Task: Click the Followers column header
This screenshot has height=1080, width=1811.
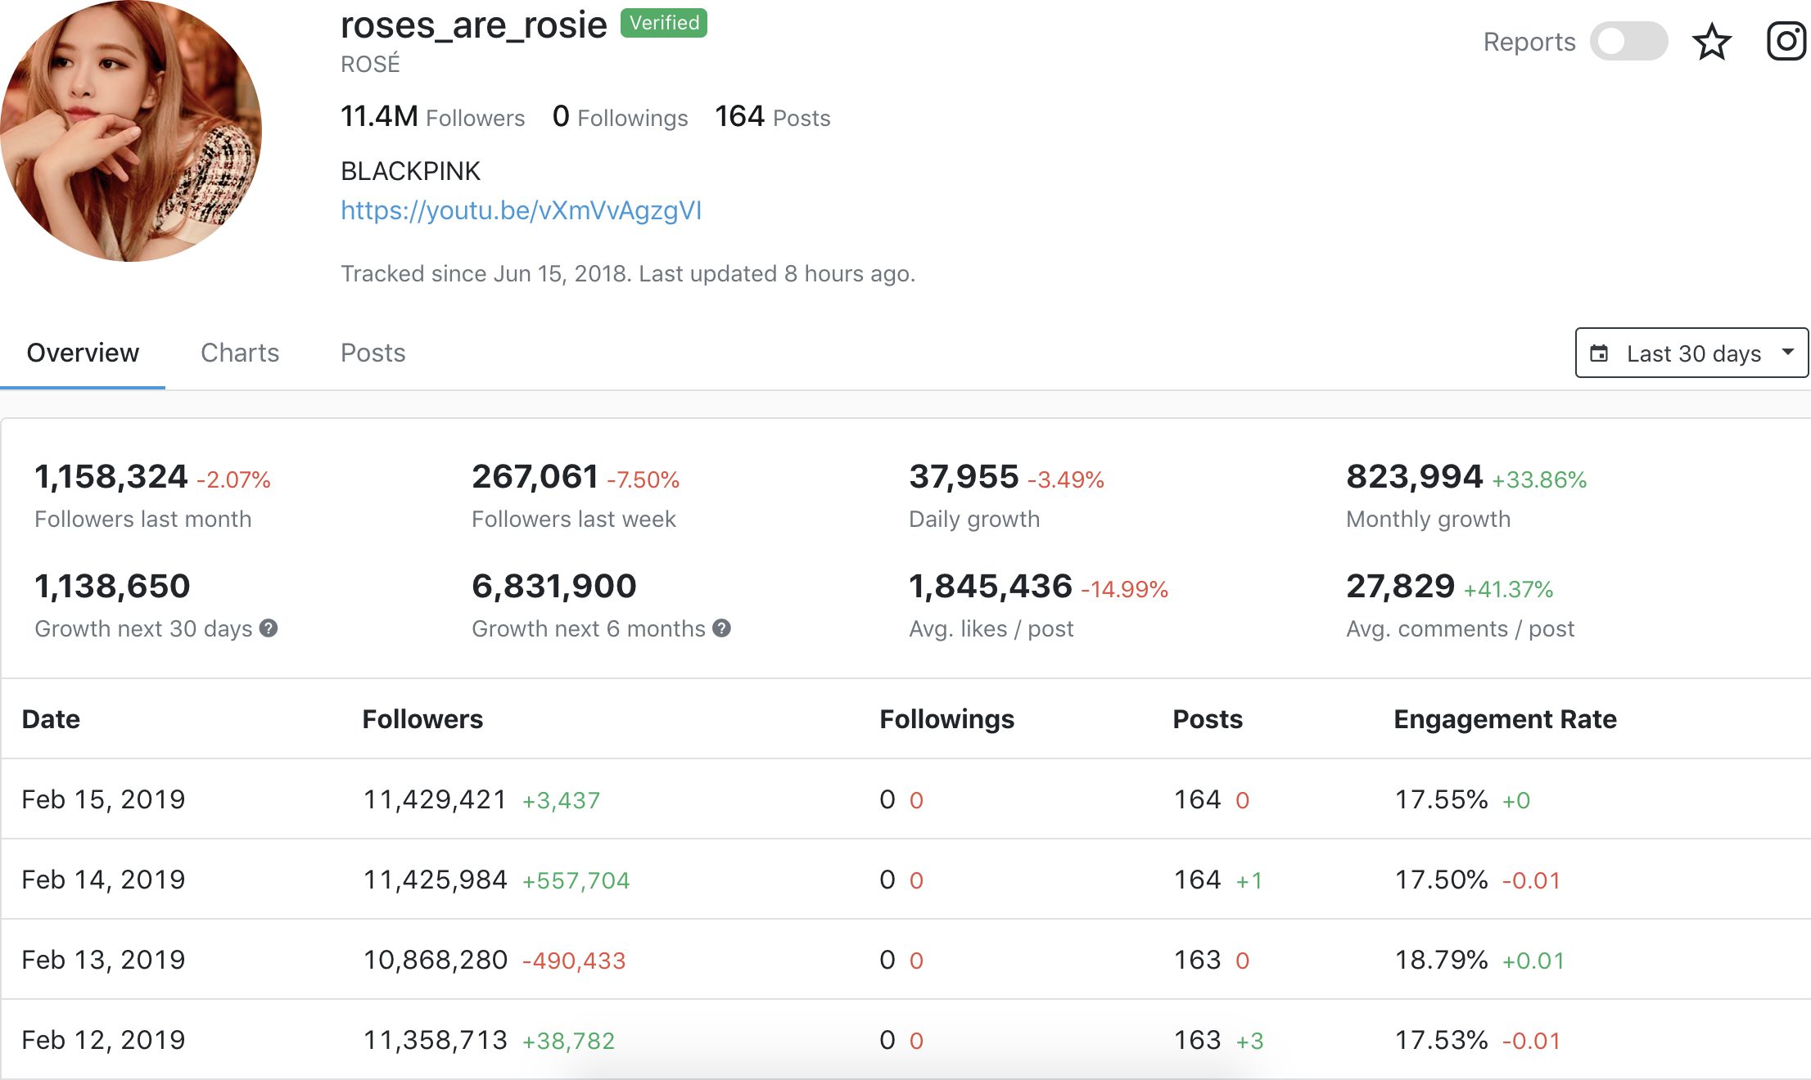Action: click(422, 719)
